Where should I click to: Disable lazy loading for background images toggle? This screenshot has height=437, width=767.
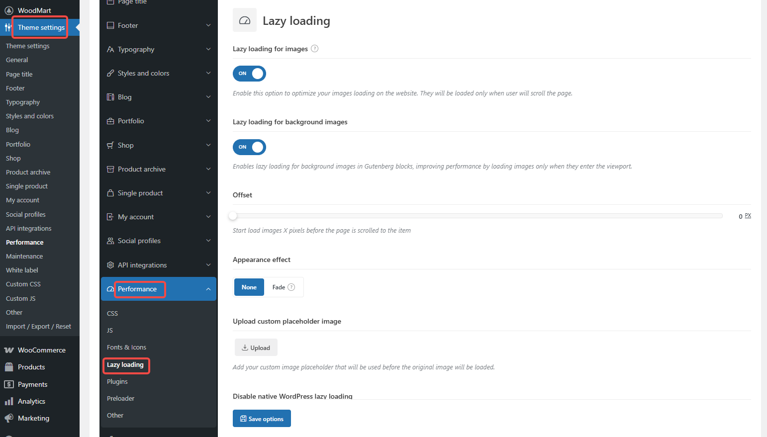click(x=249, y=147)
